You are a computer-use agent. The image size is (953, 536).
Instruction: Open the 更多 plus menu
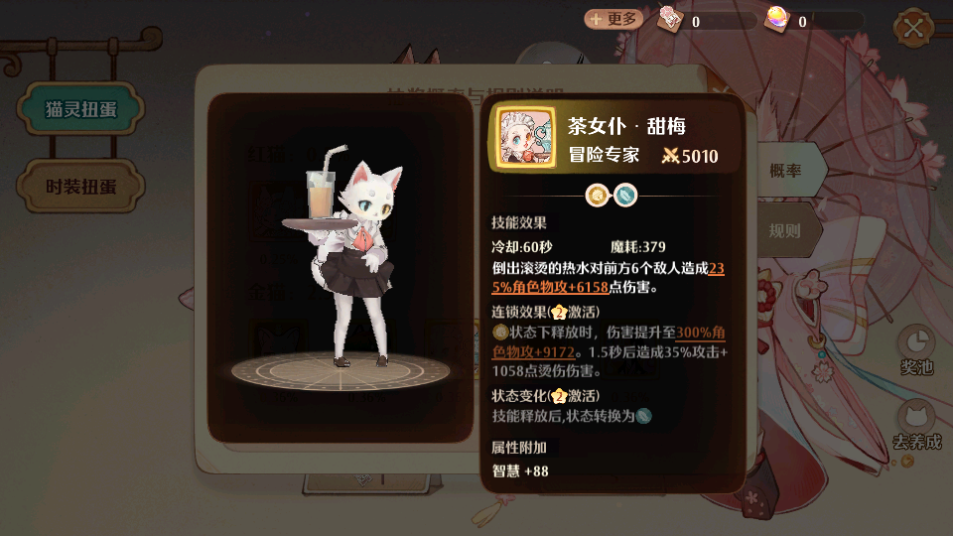tap(613, 19)
